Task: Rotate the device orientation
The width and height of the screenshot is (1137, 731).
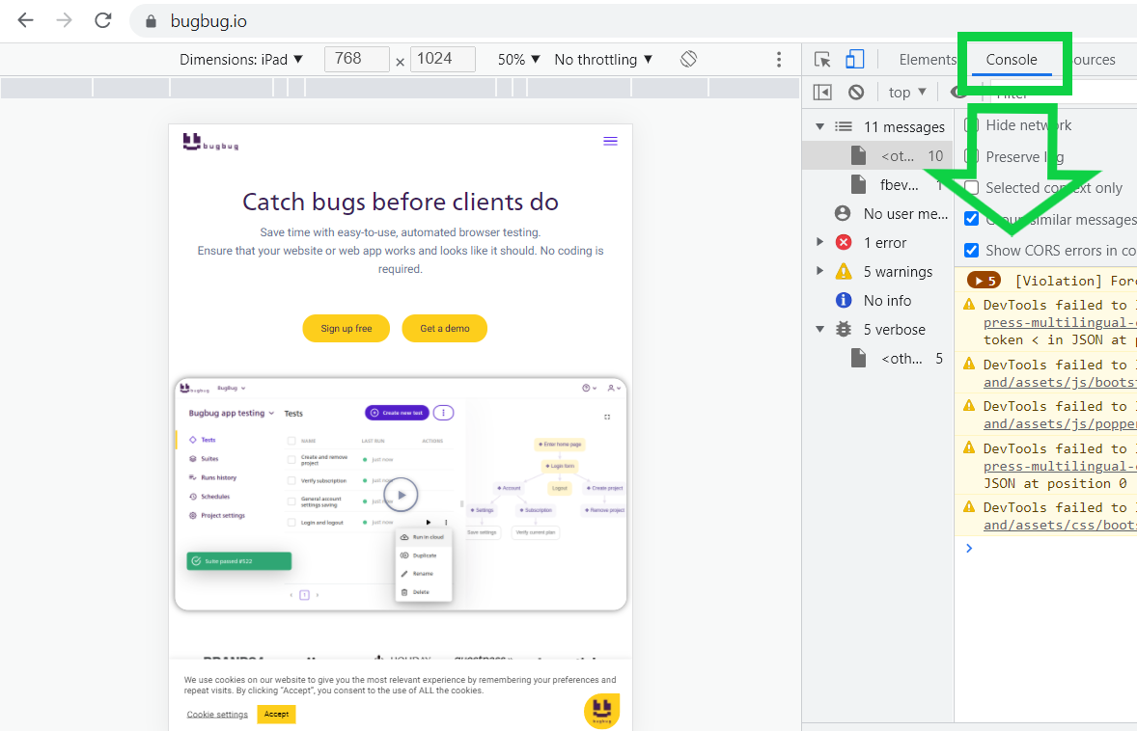Action: point(689,59)
